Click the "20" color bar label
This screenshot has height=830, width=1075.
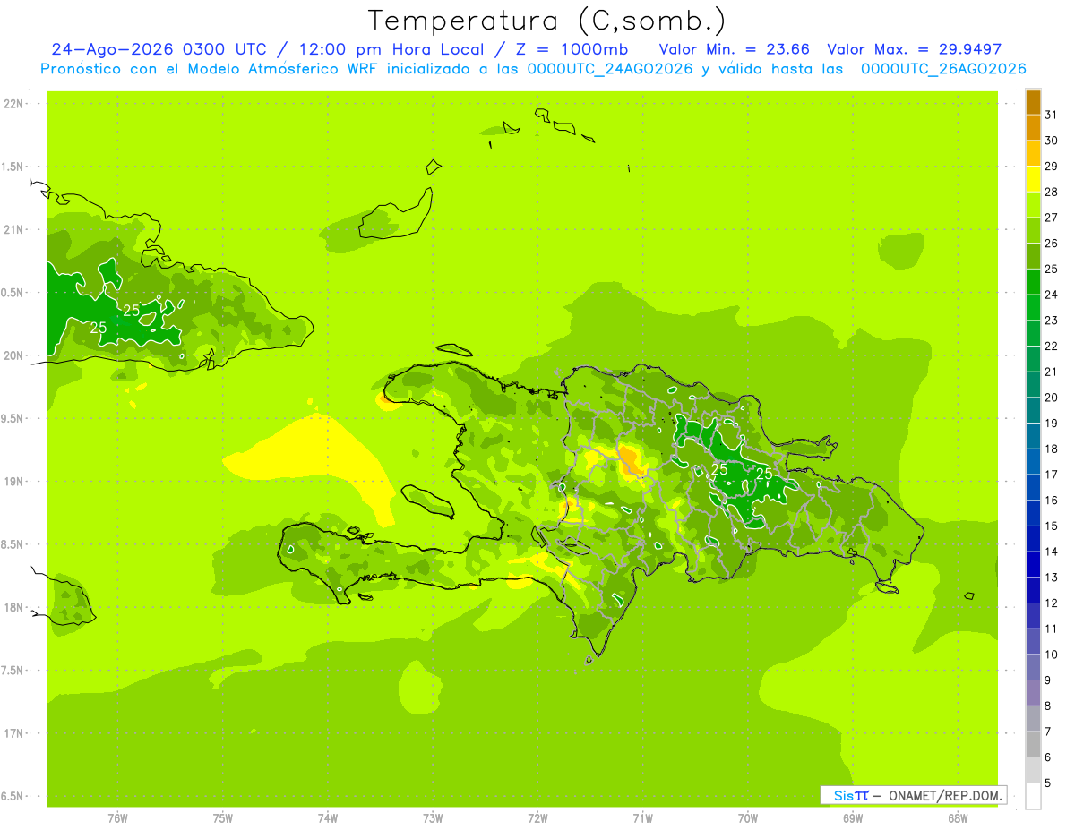pyautogui.click(x=1052, y=398)
